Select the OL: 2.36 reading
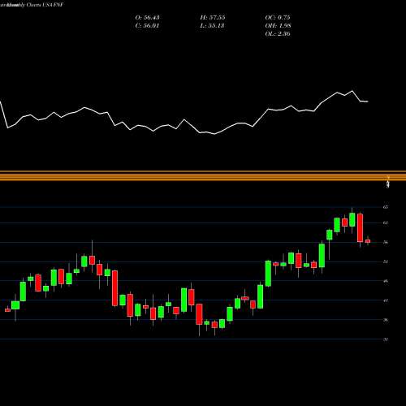406x406 pixels. (x=278, y=34)
